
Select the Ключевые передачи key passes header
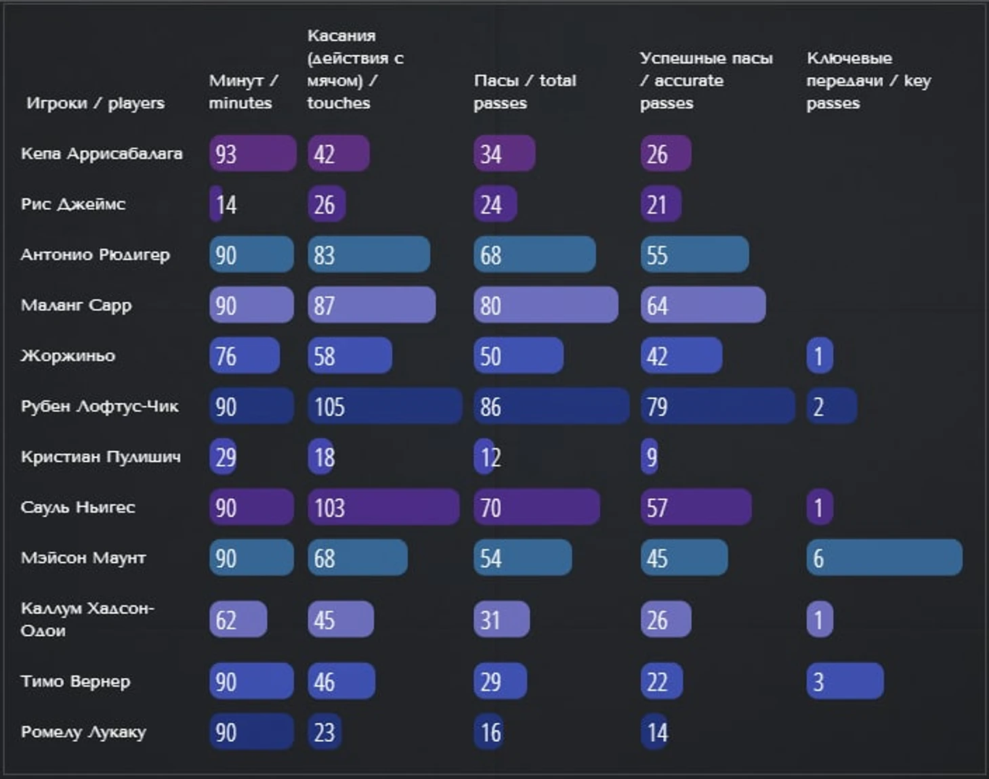868,81
